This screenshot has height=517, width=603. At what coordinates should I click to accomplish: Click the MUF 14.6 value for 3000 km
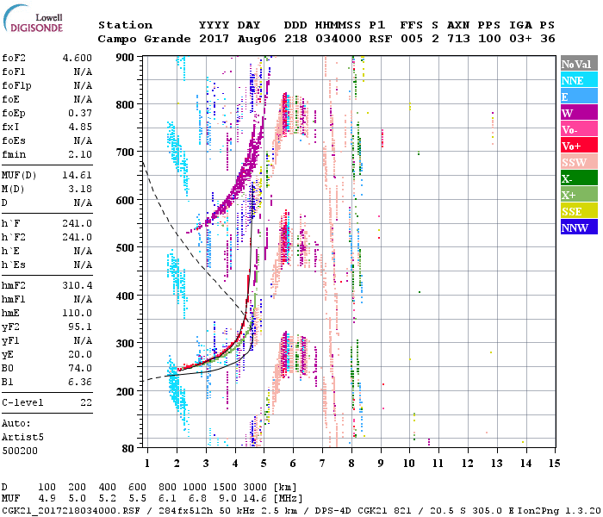[x=255, y=499]
